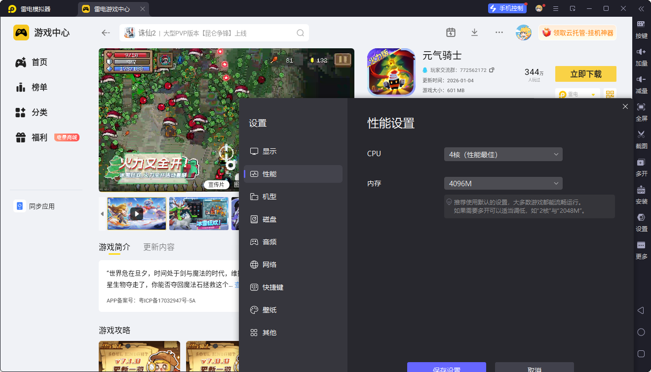Switch to the 更新内容 tab
Viewport: 651px width, 372px height.
pyautogui.click(x=159, y=247)
